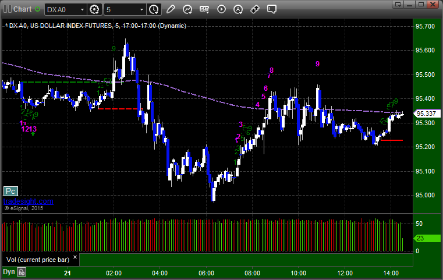This screenshot has height=280, width=443.
Task: Expand the DX A0 symbol dropdown arrow
Action: coord(82,10)
